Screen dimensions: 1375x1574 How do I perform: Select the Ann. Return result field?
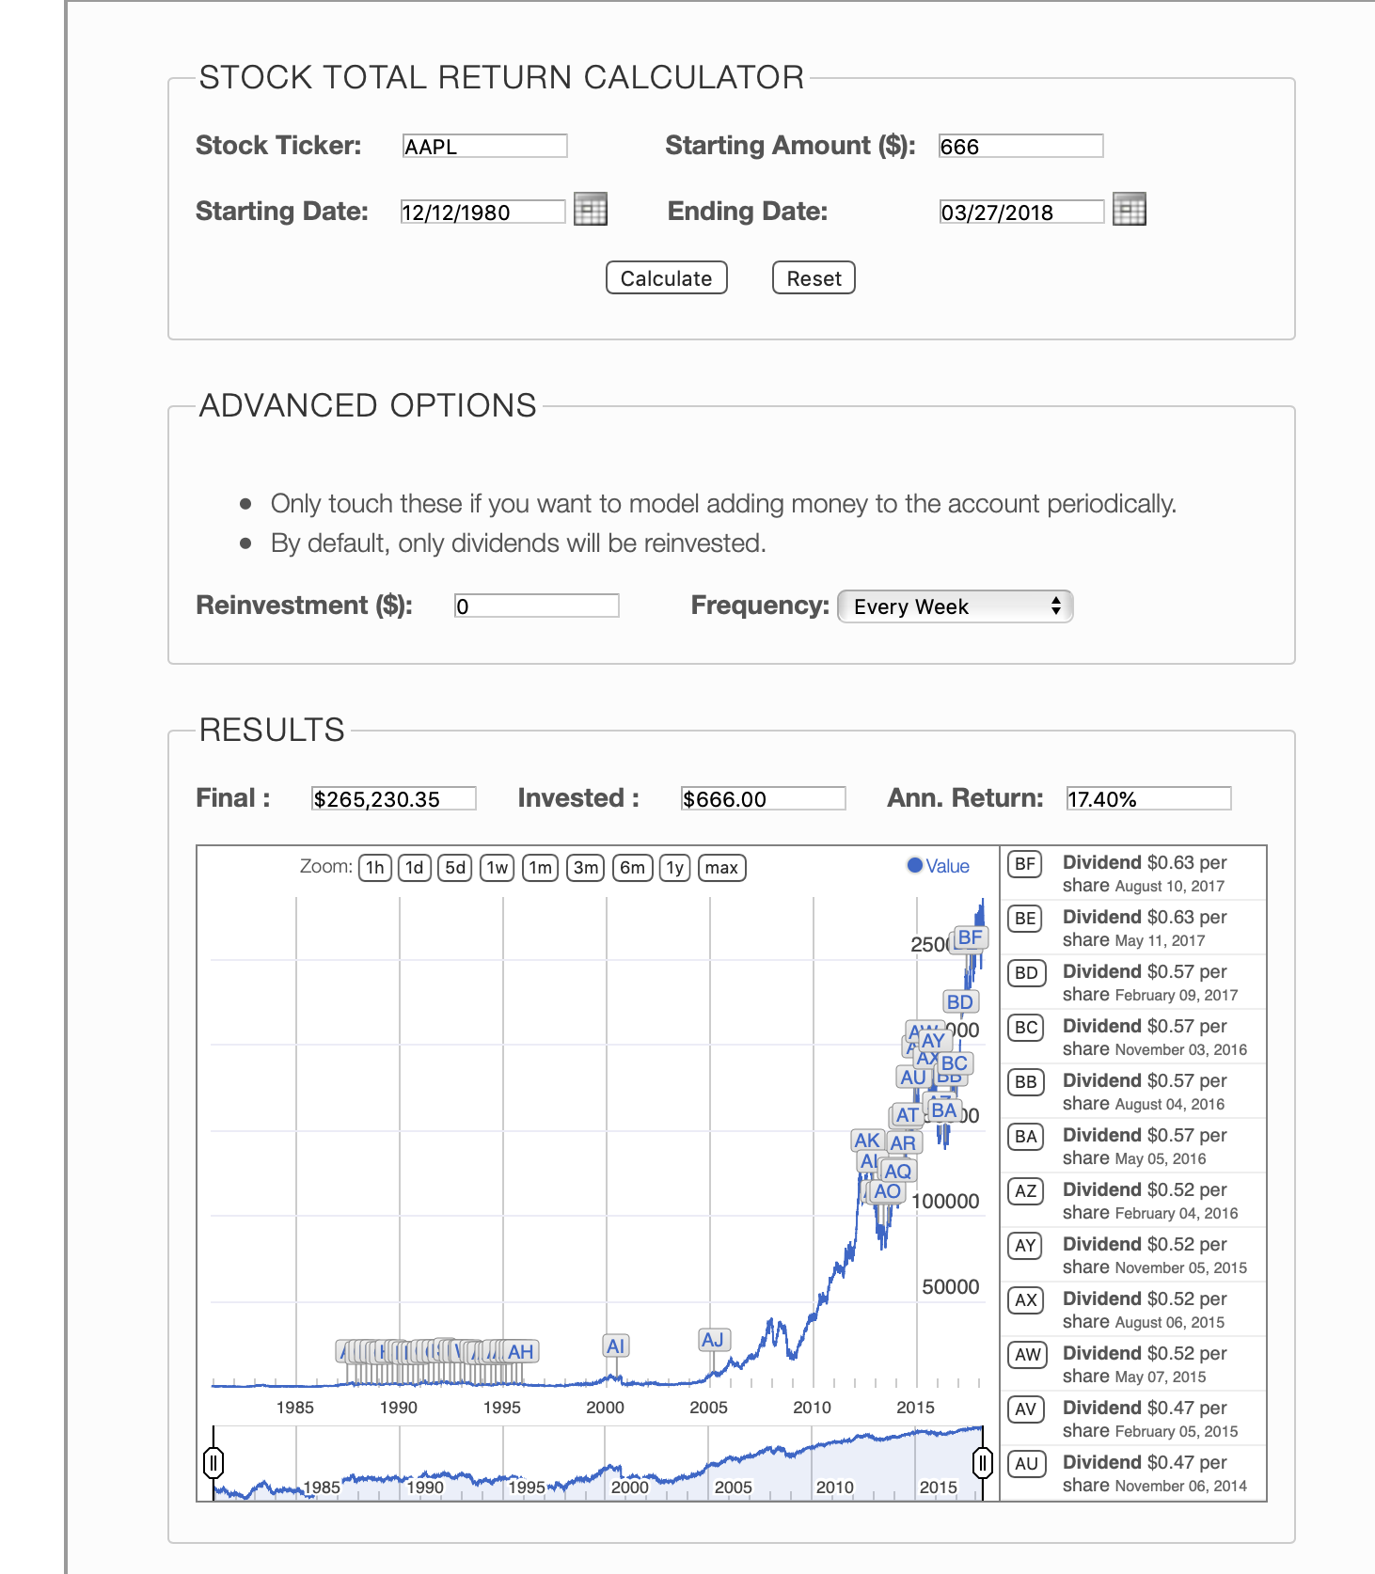click(x=1149, y=798)
